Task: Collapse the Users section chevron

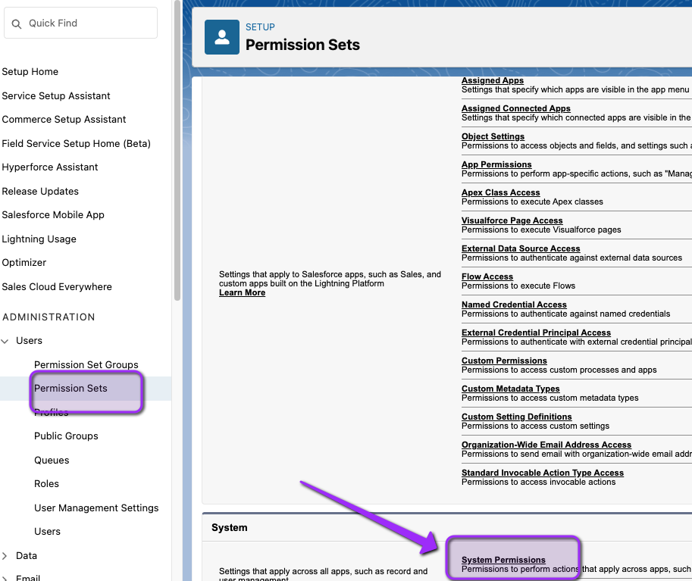Action: coord(5,341)
